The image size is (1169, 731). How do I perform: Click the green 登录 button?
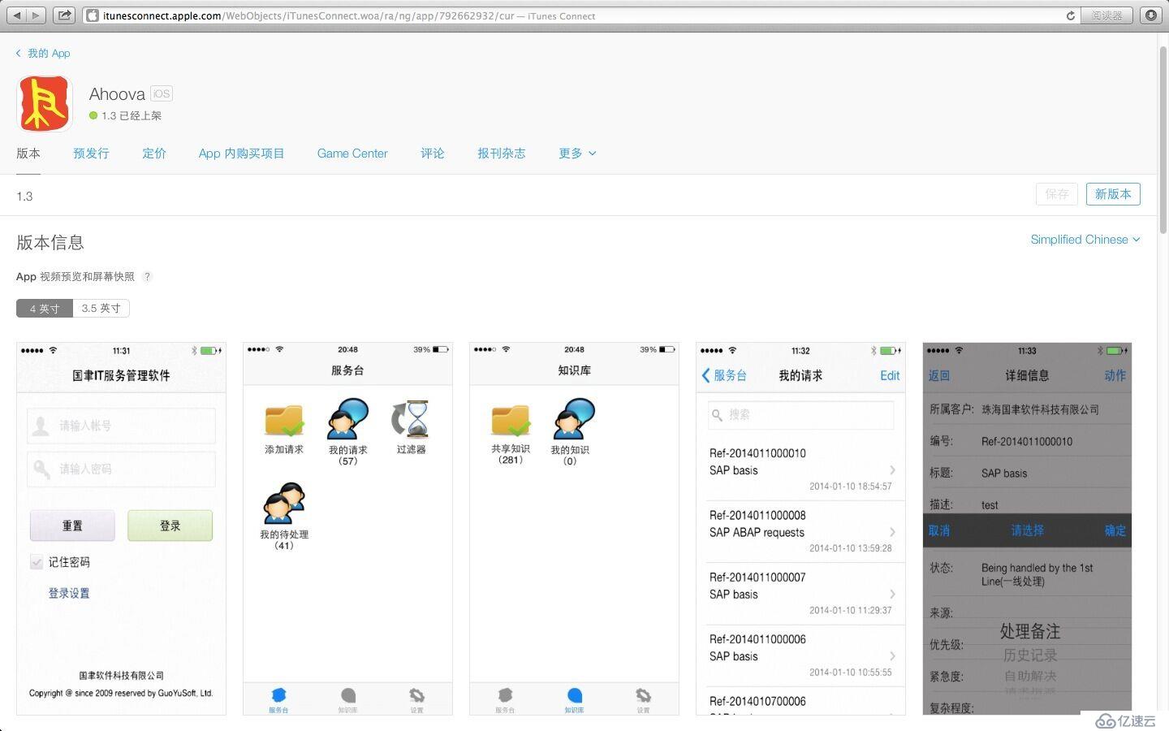pyautogui.click(x=170, y=526)
